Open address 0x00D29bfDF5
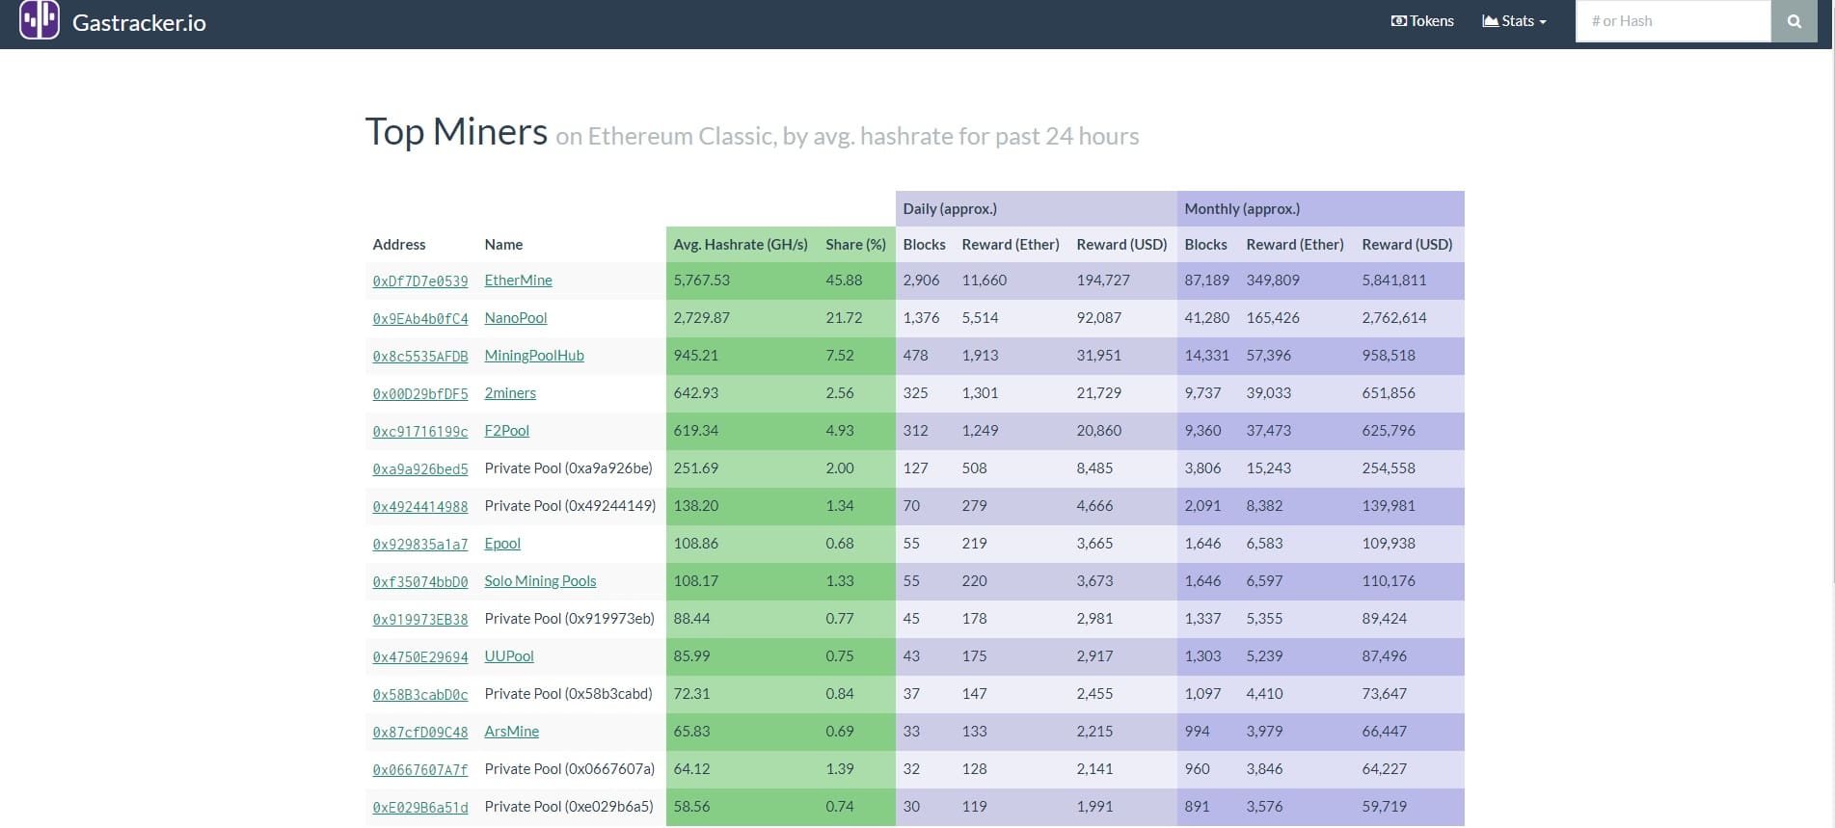This screenshot has width=1835, height=828. click(420, 394)
